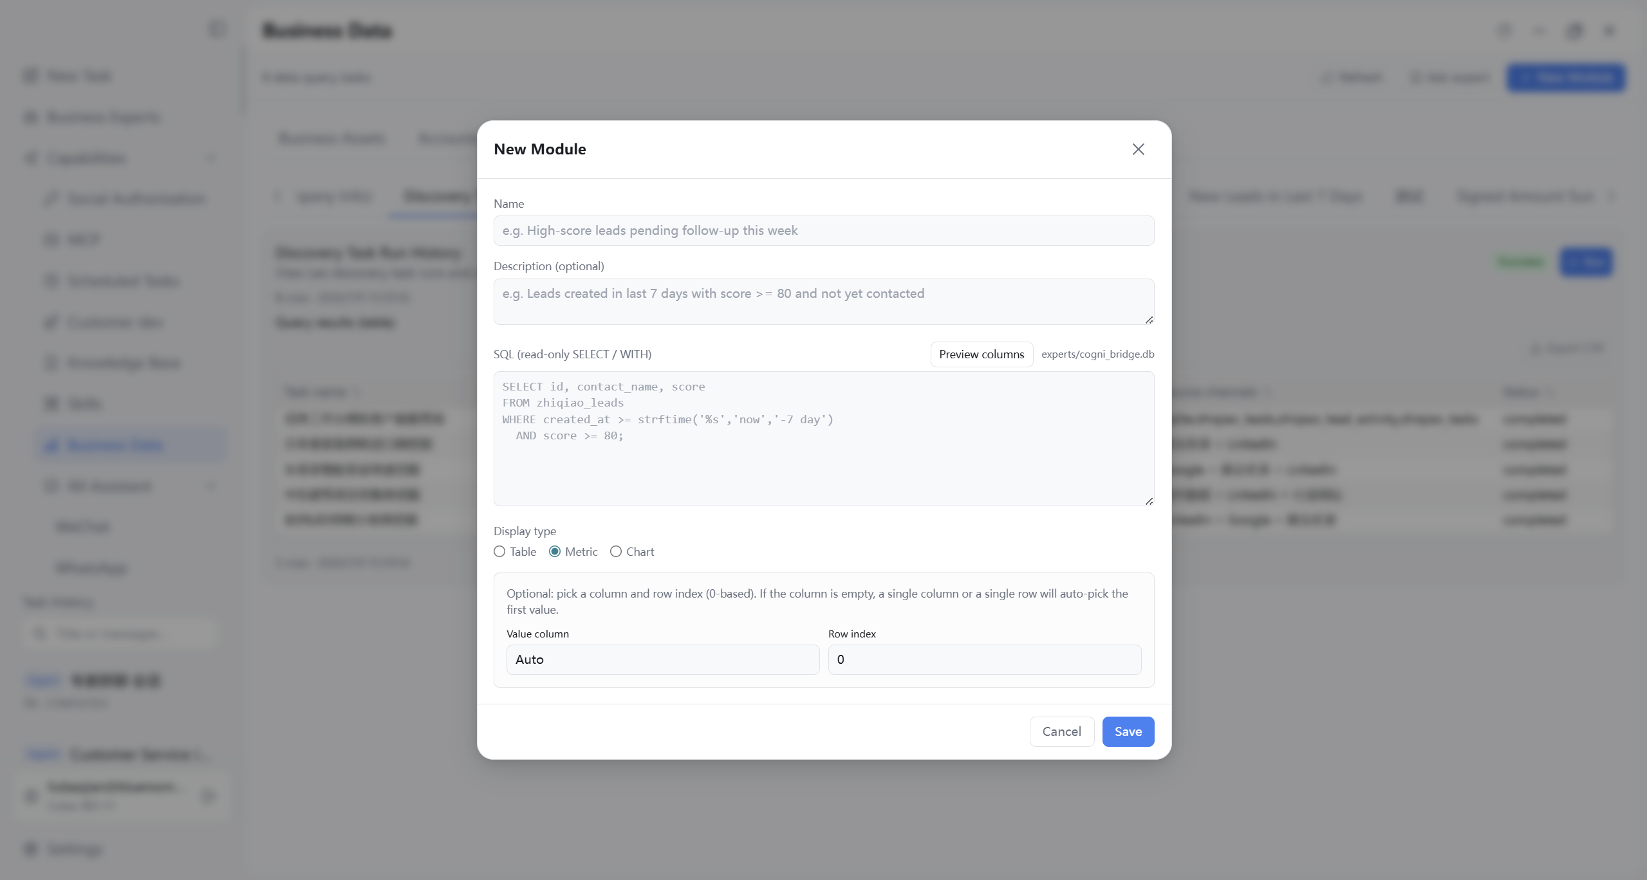Open Settings at the sidebar bottom
This screenshot has height=880, width=1647.
[63, 849]
